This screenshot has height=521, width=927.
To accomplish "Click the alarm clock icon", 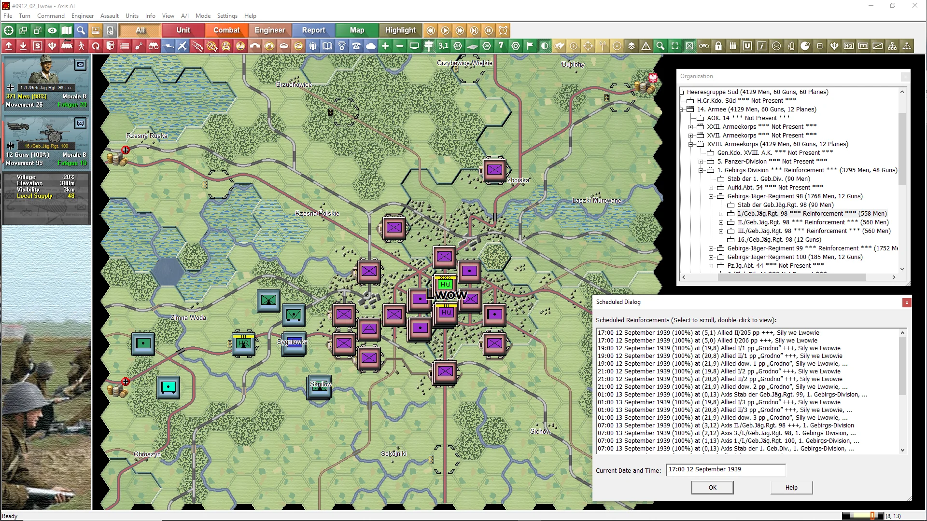I will [503, 30].
